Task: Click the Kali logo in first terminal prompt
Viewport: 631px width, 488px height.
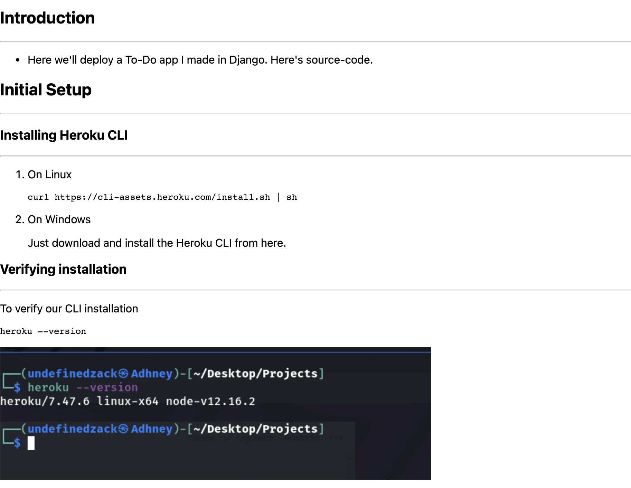Action: (x=123, y=374)
